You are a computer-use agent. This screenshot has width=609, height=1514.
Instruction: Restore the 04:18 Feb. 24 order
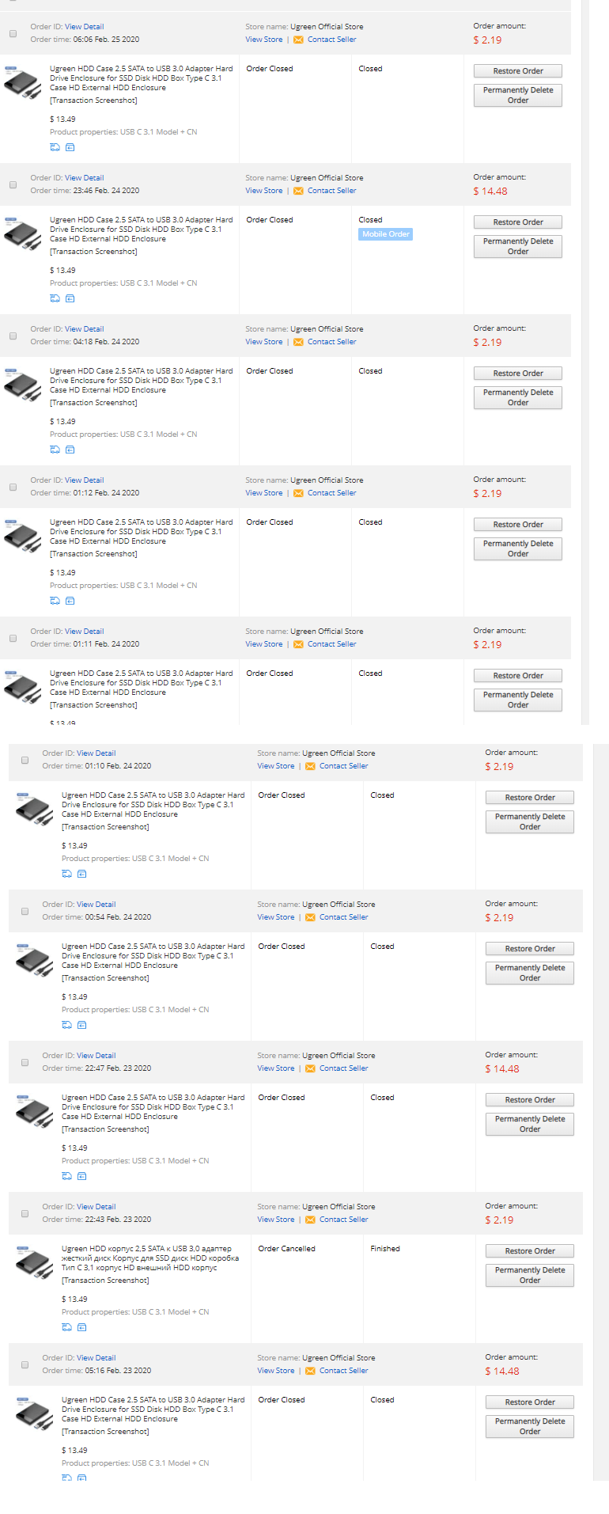pyautogui.click(x=518, y=374)
